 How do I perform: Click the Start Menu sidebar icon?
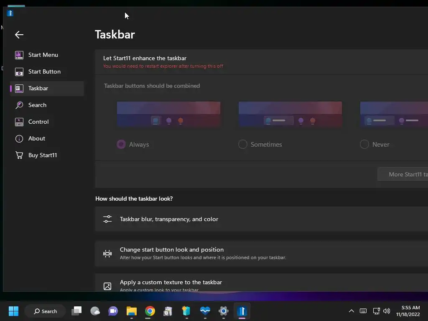[19, 55]
